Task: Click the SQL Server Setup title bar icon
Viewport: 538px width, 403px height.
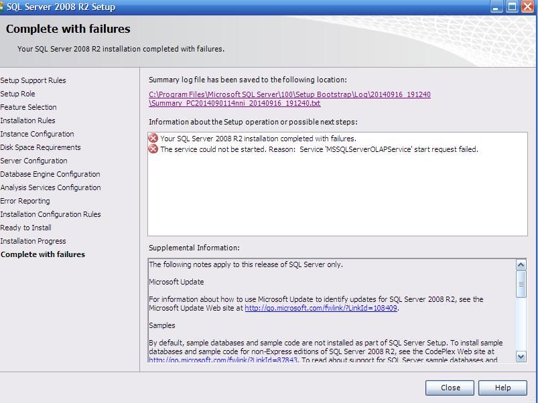Action: click(1, 7)
